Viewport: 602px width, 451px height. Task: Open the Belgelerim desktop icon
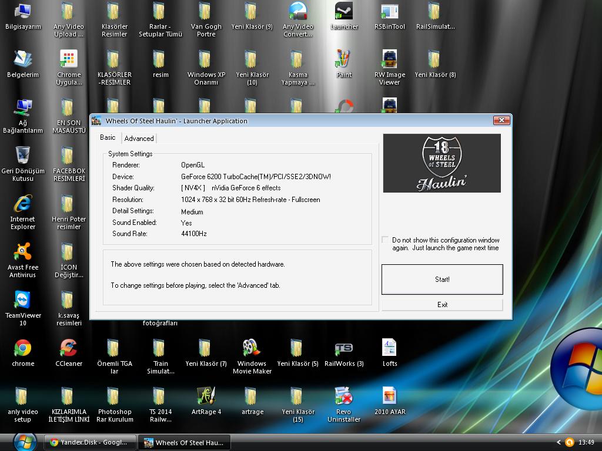[23, 64]
